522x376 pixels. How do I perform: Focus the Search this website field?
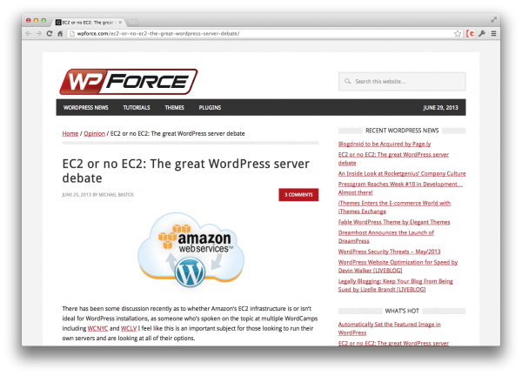[402, 82]
